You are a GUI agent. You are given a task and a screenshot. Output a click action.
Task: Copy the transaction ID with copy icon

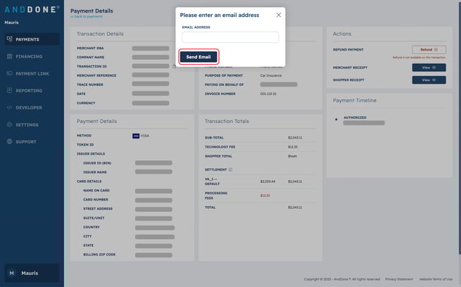click(173, 66)
